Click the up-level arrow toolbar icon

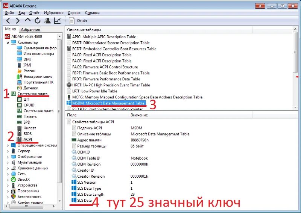point(27,20)
